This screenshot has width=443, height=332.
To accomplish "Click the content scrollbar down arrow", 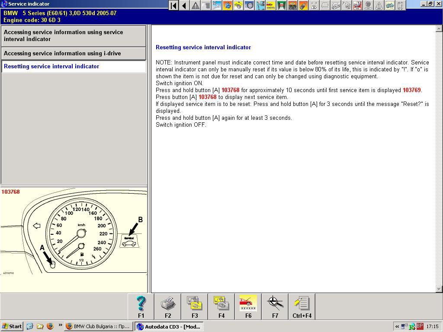I will tap(439, 289).
